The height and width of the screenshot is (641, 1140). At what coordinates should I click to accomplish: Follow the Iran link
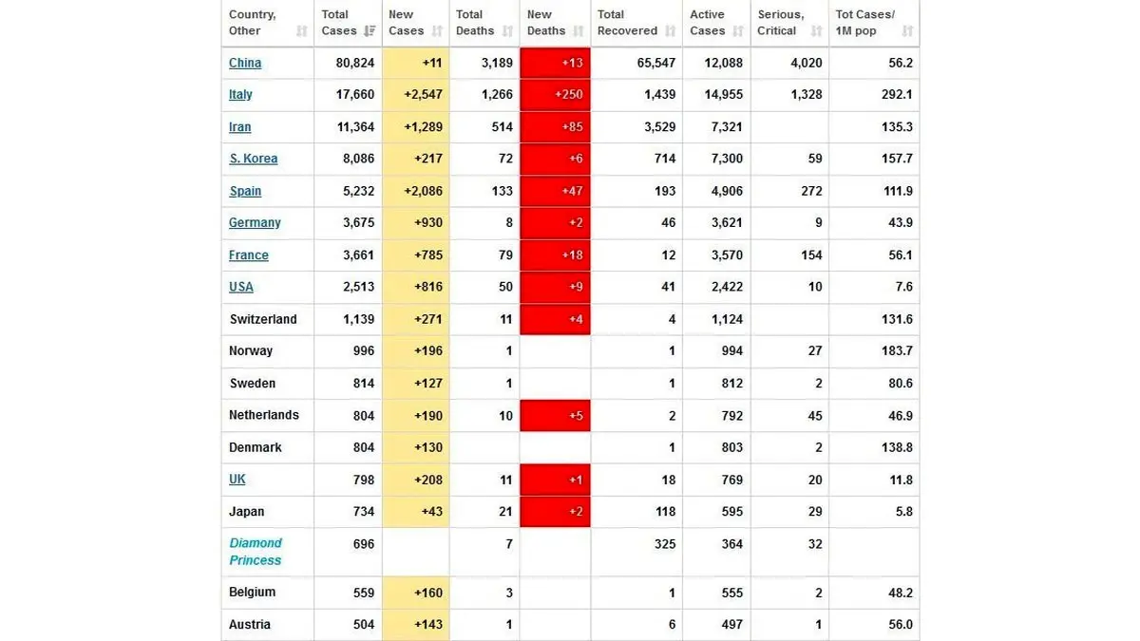coord(239,127)
